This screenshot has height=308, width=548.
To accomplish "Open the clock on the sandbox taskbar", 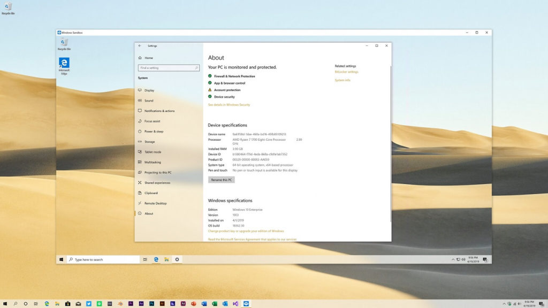I will pos(473,259).
